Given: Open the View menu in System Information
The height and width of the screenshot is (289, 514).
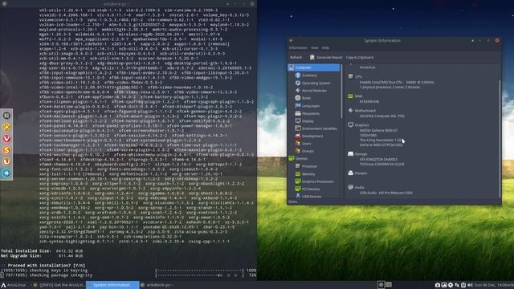Looking at the screenshot, I should [x=314, y=48].
